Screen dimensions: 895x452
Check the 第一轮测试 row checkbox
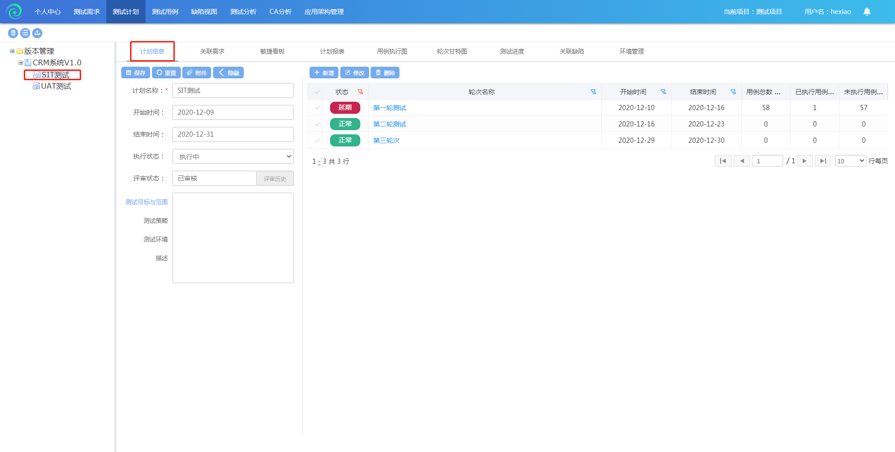coord(317,108)
